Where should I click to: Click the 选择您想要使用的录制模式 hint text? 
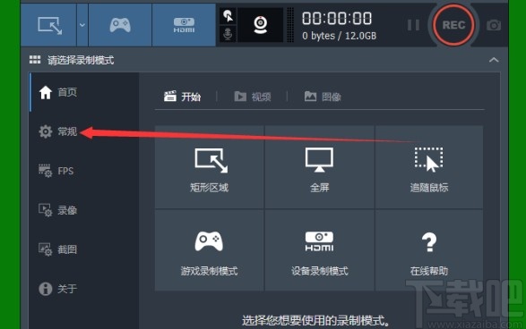click(x=315, y=321)
